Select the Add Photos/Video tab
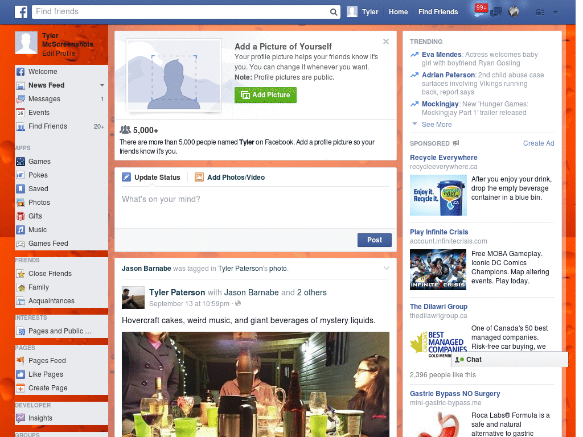This screenshot has width=583, height=437. coord(230,178)
